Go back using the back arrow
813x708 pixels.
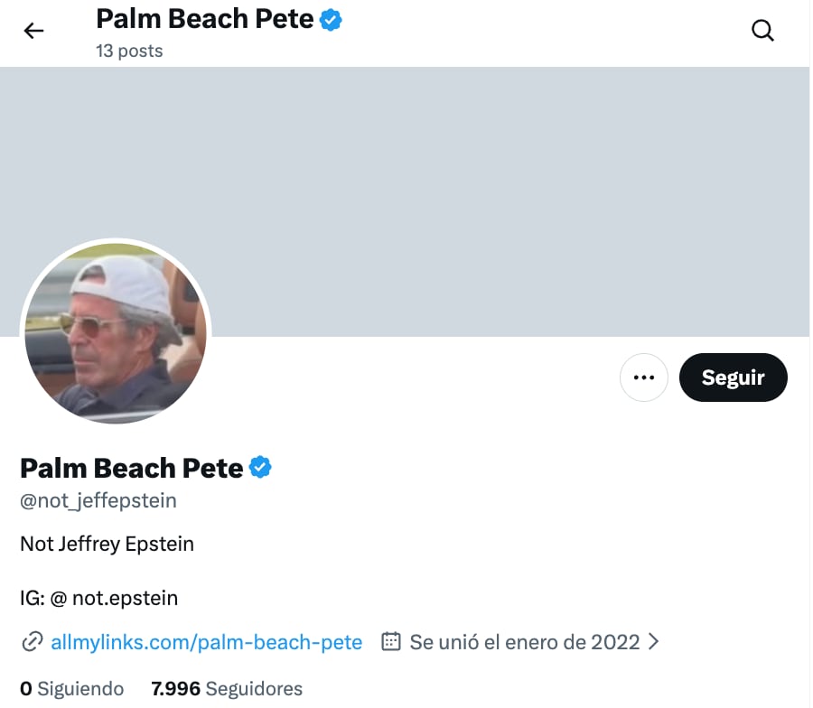(33, 30)
